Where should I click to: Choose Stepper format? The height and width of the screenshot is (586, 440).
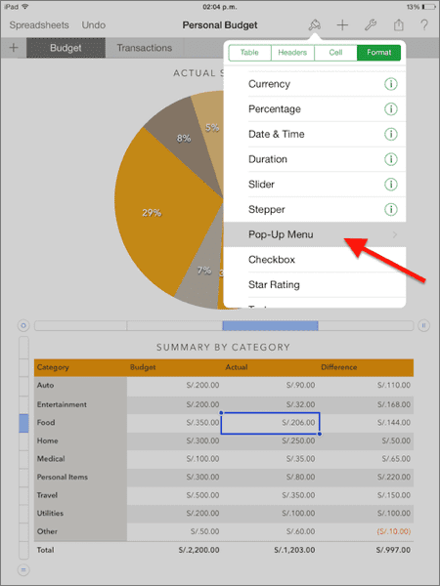(x=315, y=209)
